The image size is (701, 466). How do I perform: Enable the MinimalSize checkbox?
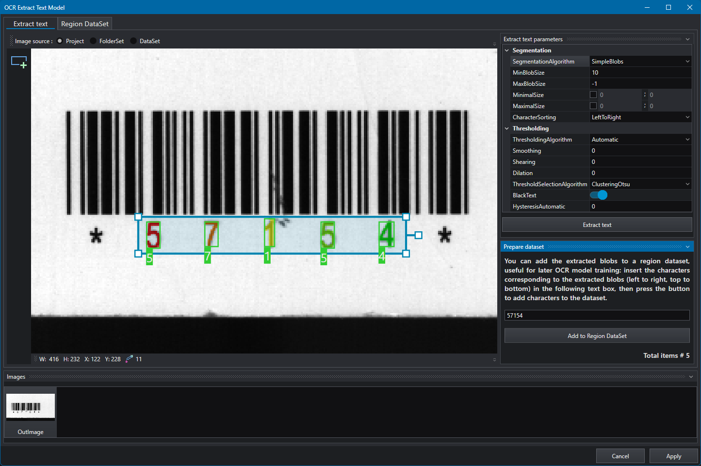(x=593, y=95)
